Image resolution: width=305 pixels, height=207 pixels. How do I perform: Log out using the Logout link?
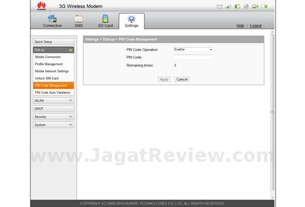pos(256,26)
